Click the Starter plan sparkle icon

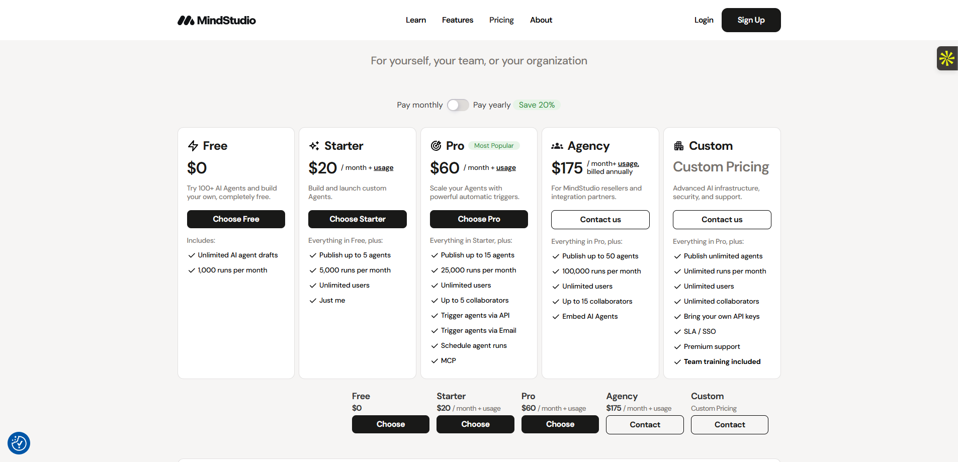click(x=314, y=146)
